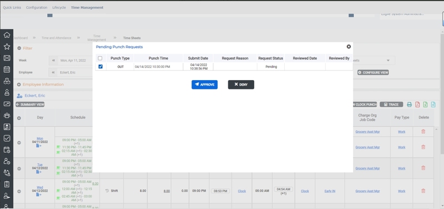The image size is (444, 209).
Task: Open the trend chart icon in the sidebar
Action: (x=7, y=104)
